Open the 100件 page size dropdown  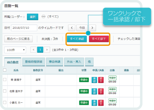(15, 50)
